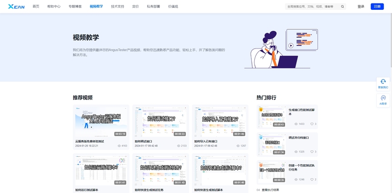
Task: Open the 如何调试接口 video thumbnail
Action: 161,122
